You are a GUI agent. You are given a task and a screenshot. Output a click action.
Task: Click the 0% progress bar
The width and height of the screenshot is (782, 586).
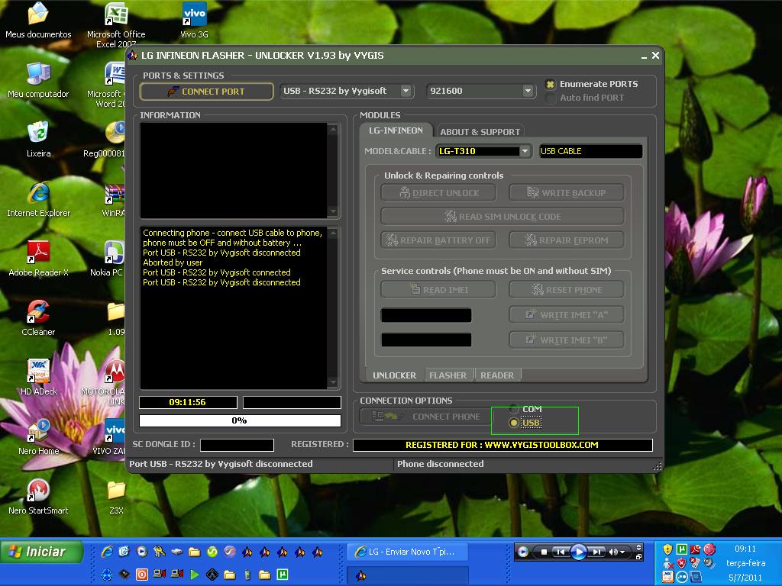[240, 420]
